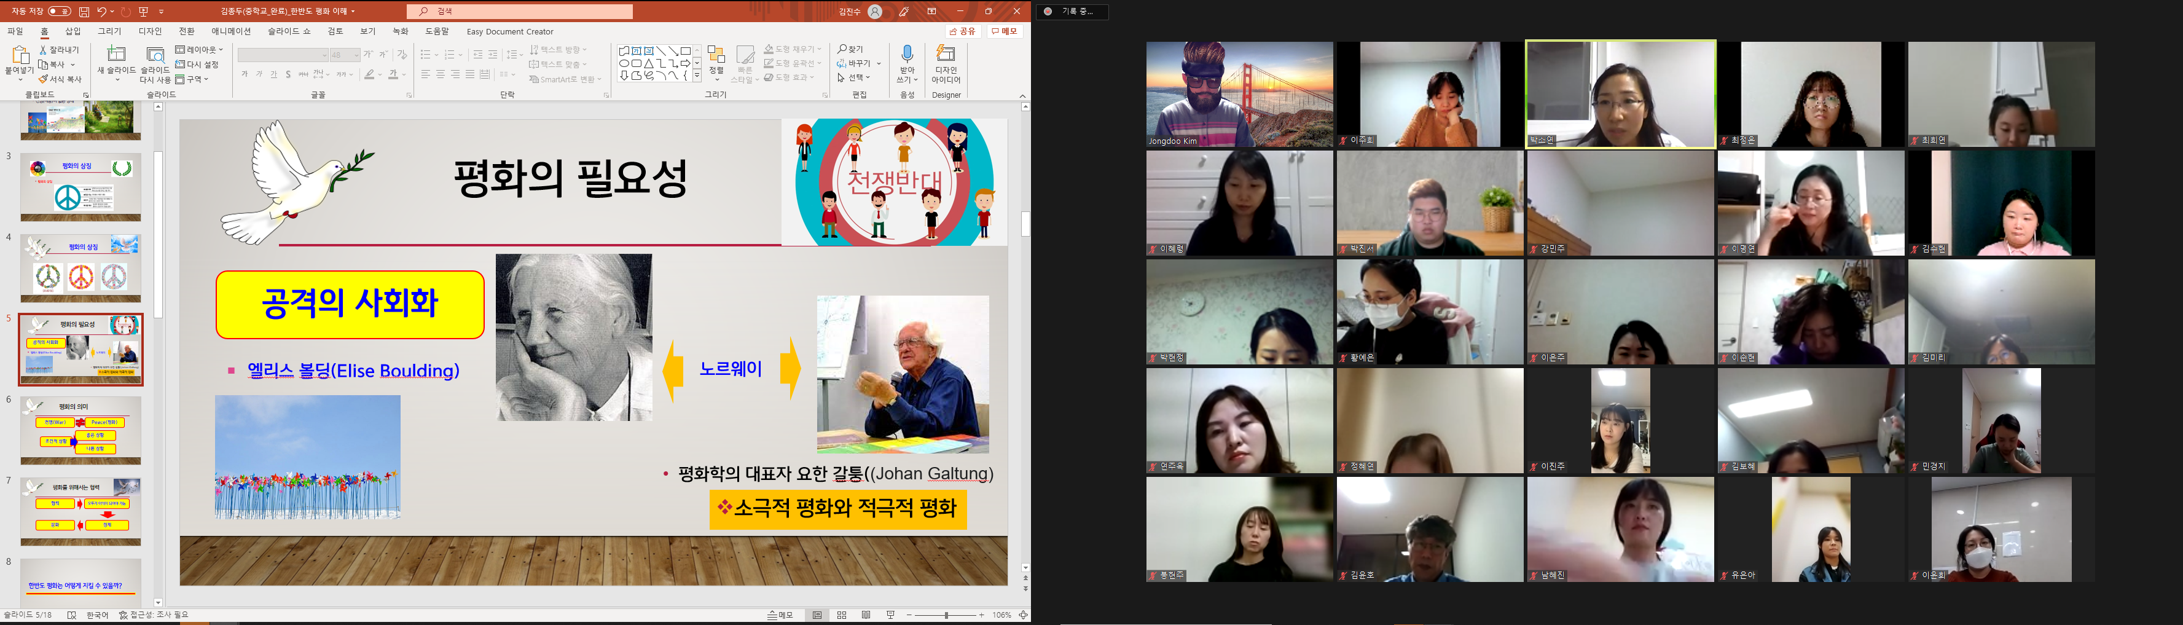The image size is (2183, 625).
Task: Expand the 복사 (Copy) dropdown arrow
Action: pyautogui.click(x=73, y=65)
